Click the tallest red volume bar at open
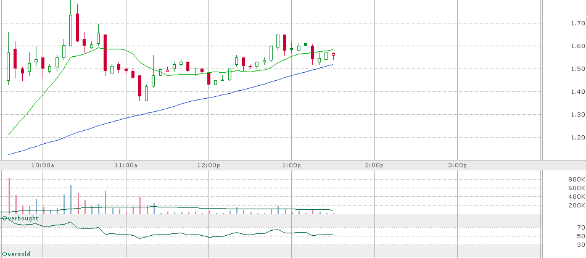This screenshot has width=586, height=258. pyautogui.click(x=9, y=196)
